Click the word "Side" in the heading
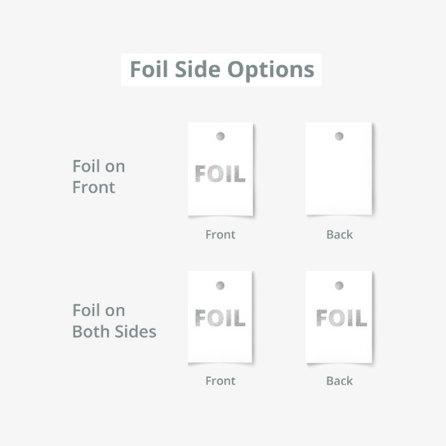 click(195, 70)
